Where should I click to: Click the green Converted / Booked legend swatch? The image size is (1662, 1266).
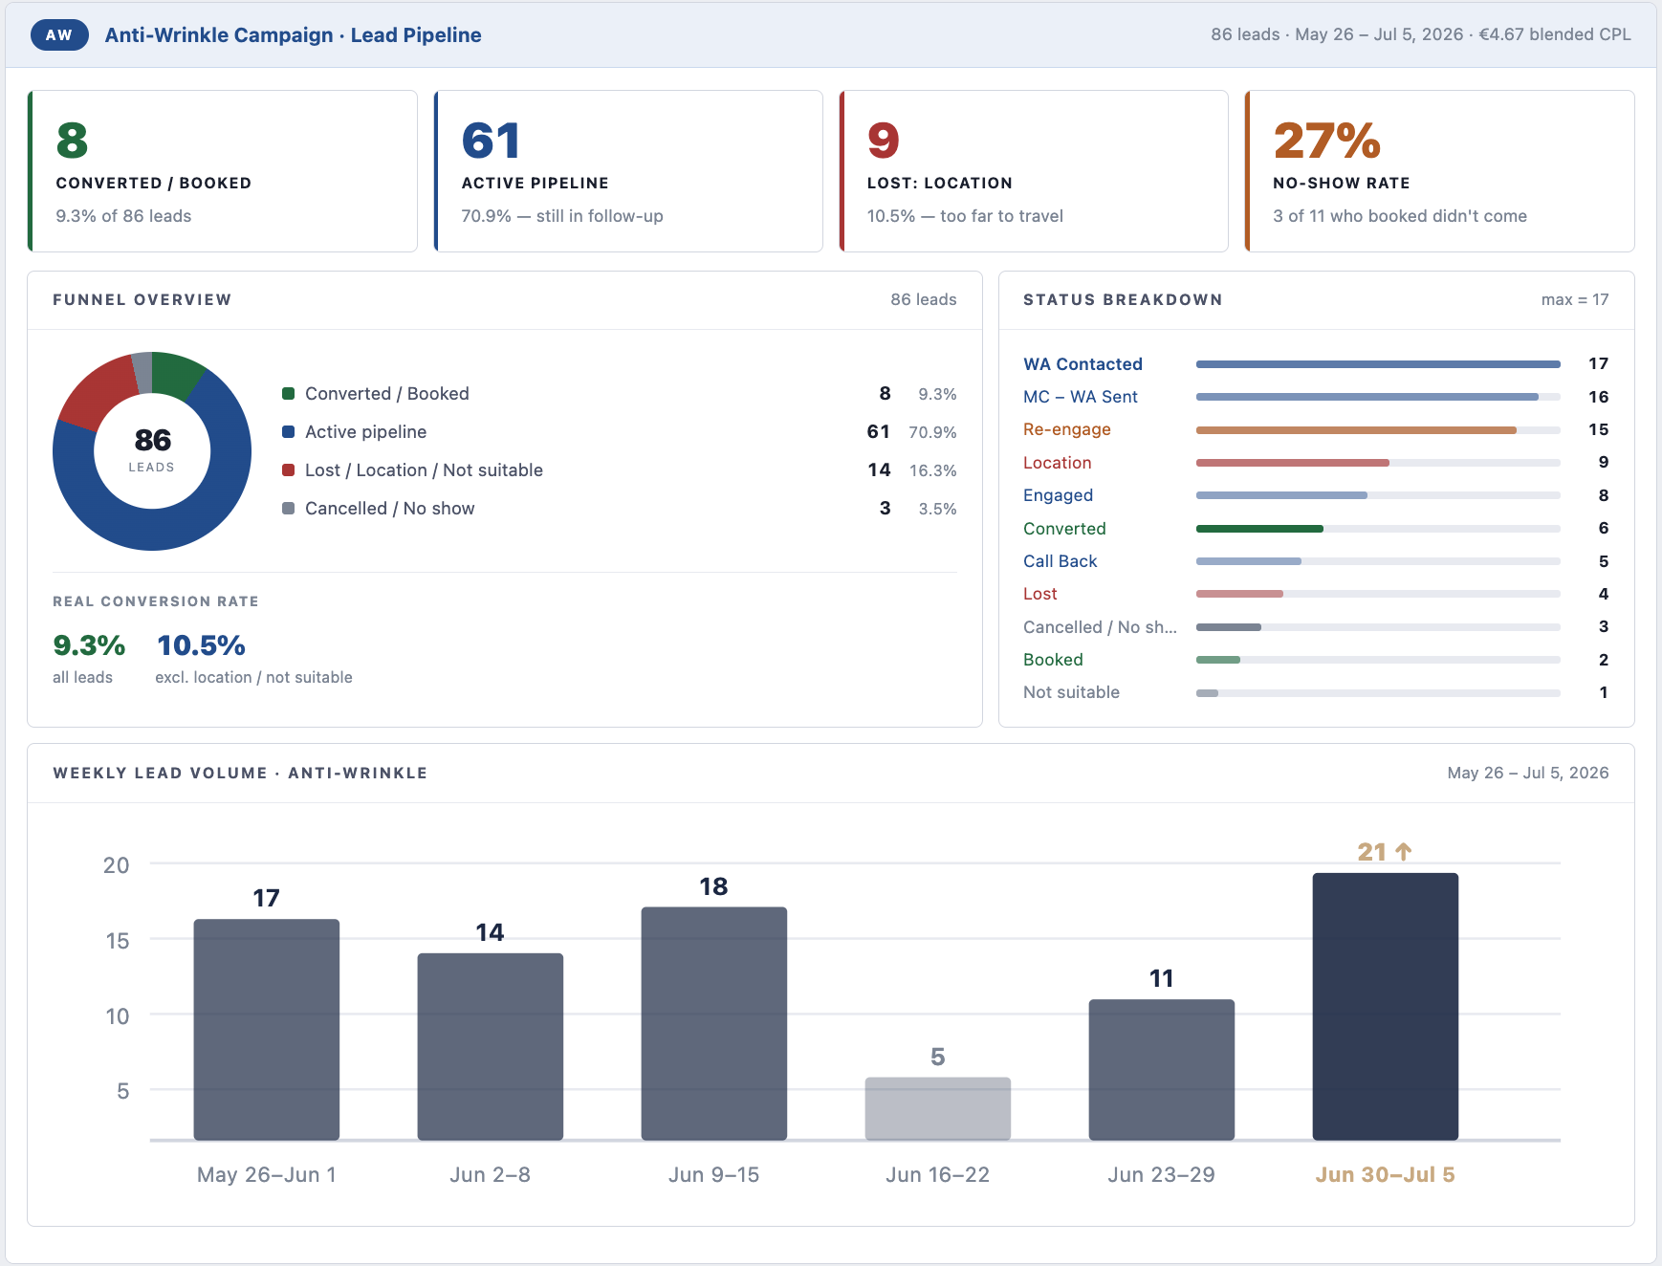288,394
